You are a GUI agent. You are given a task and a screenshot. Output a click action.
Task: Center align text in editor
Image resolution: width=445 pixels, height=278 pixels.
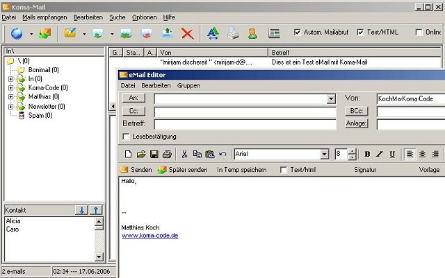click(x=423, y=155)
